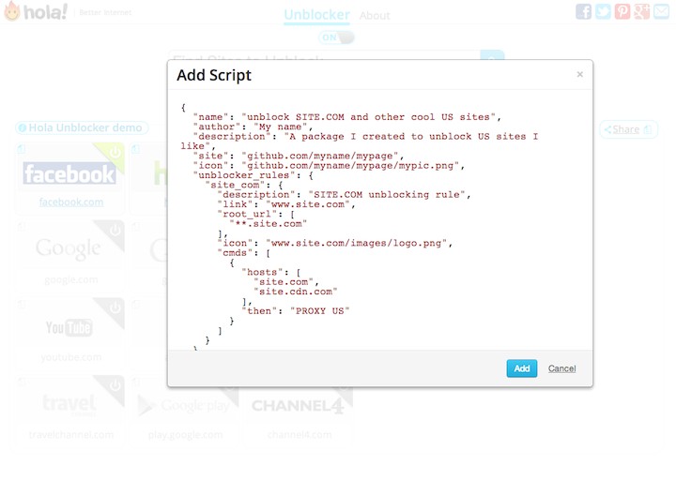Toggle power button on google.com tile
The height and width of the screenshot is (480, 676).
[115, 230]
